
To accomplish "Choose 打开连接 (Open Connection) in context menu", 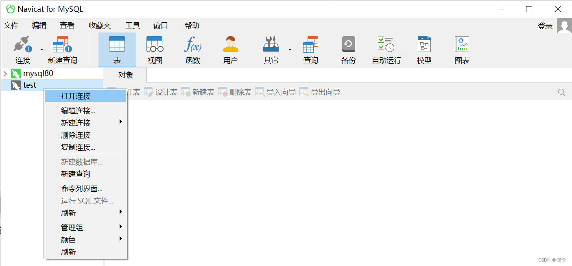I will [x=85, y=96].
